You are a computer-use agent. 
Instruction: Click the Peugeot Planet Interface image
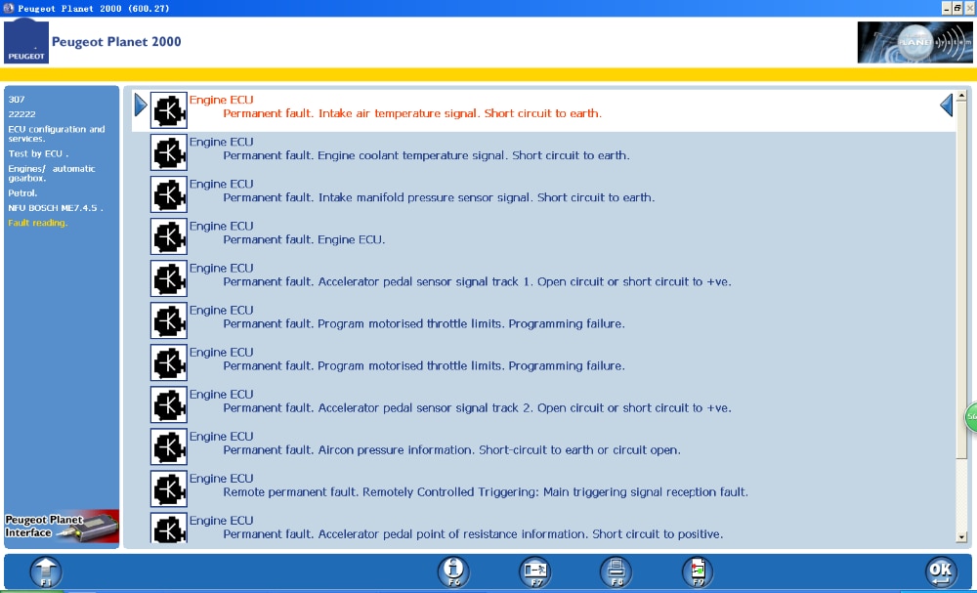pos(61,527)
